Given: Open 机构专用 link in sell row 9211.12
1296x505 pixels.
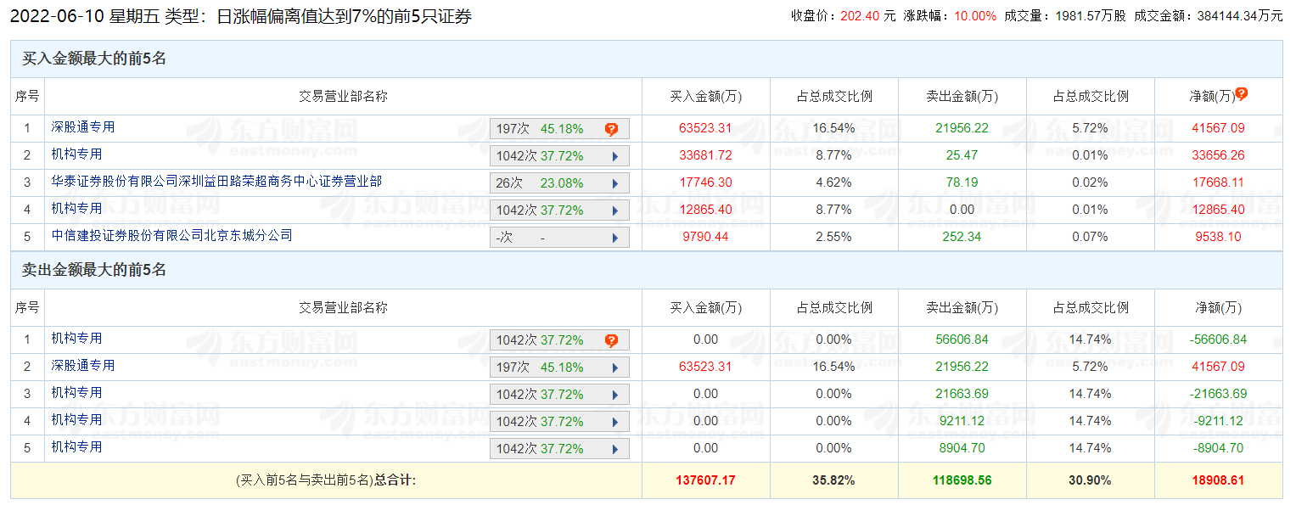Looking at the screenshot, I should point(76,420).
